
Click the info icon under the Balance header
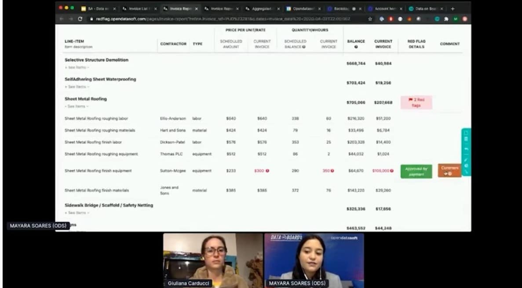(356, 47)
